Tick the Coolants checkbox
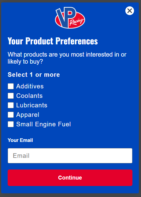 (x=11, y=96)
